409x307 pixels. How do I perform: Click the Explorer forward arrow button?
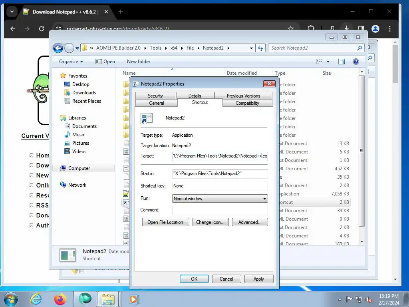click(69, 48)
